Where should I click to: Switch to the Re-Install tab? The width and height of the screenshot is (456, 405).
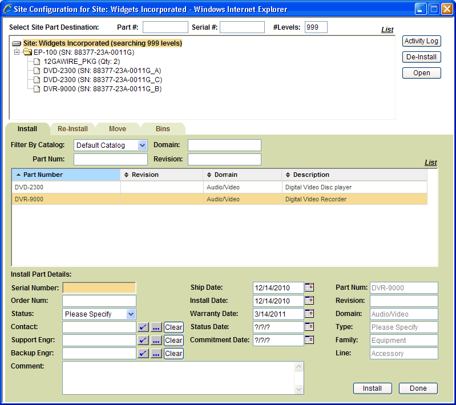tap(72, 129)
